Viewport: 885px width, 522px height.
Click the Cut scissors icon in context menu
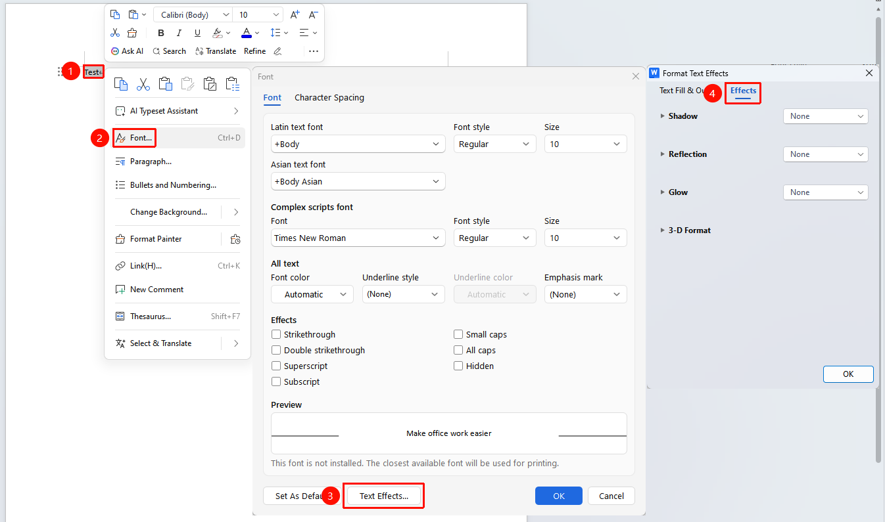point(143,83)
